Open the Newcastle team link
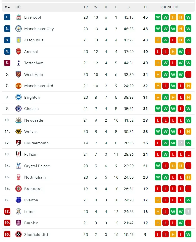The image size is (196, 242). coord(34,120)
